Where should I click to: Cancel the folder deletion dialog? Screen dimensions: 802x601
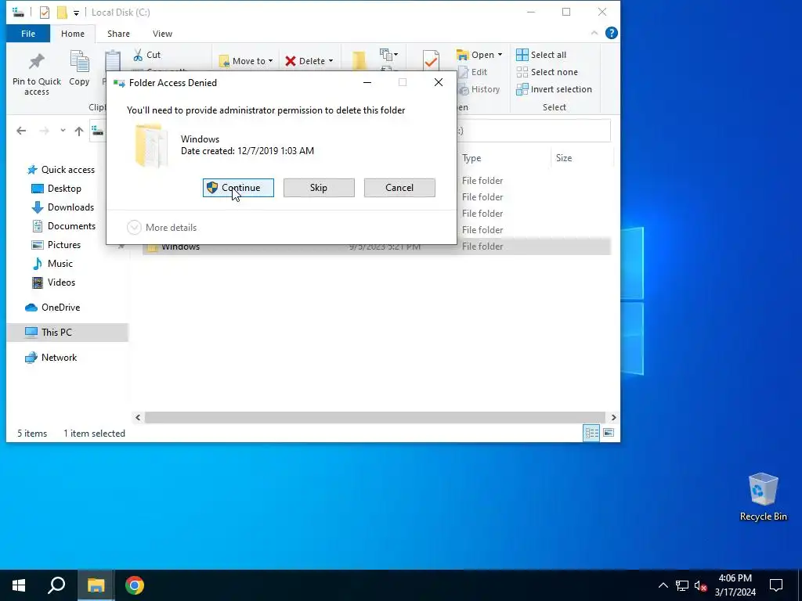click(x=399, y=188)
